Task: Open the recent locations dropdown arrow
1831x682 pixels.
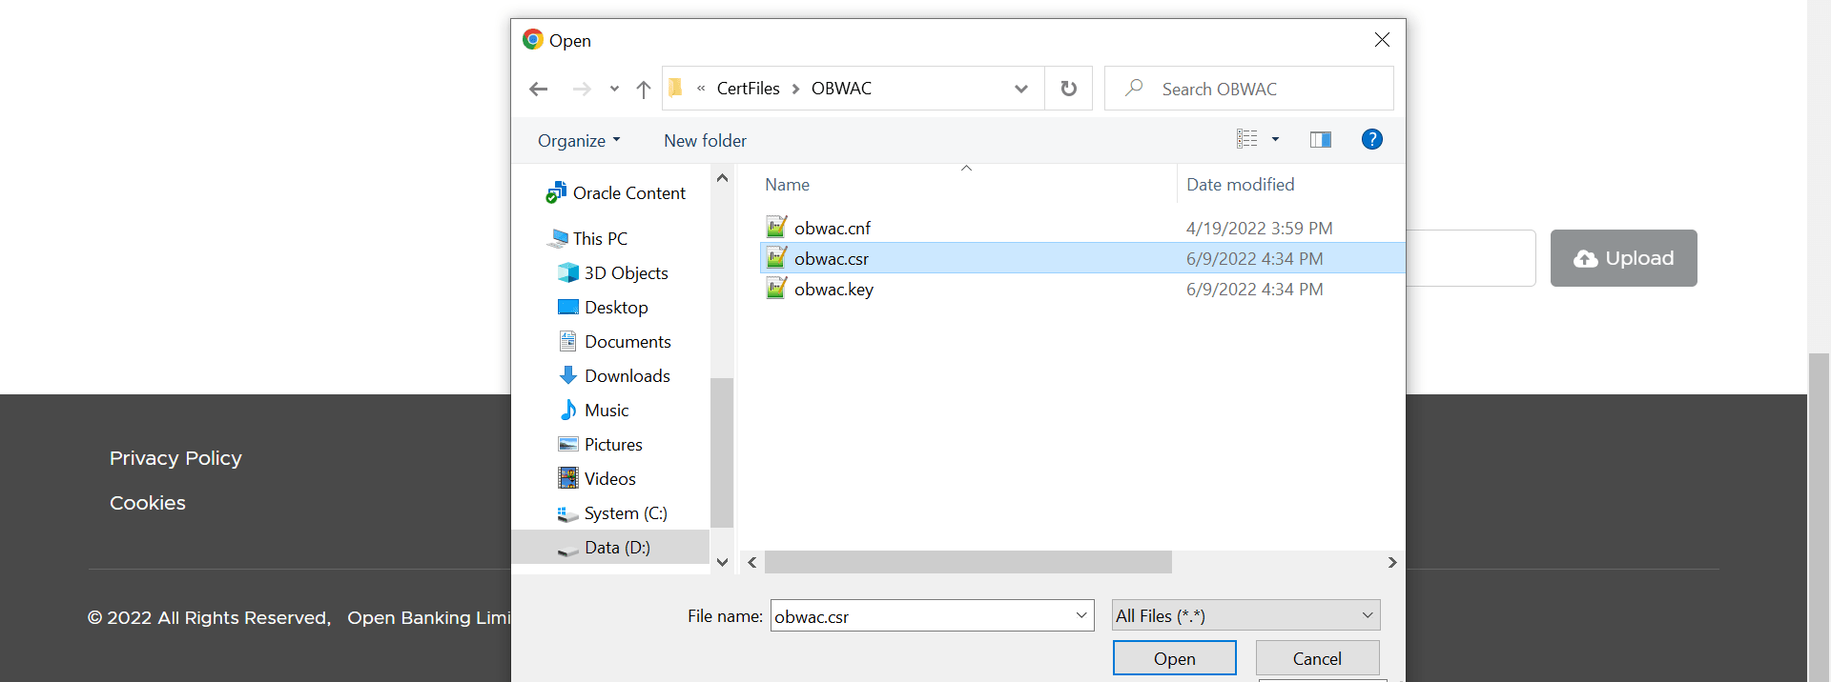Action: 614,89
